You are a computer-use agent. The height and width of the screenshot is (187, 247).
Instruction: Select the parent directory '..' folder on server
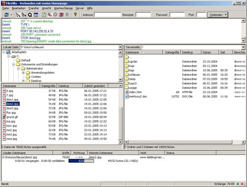point(128,57)
